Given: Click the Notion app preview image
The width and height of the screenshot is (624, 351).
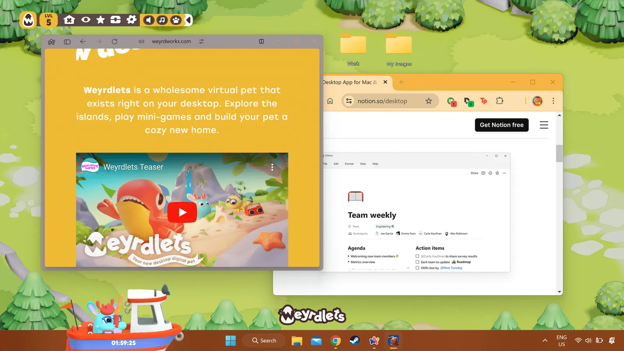Looking at the screenshot, I should (415, 212).
